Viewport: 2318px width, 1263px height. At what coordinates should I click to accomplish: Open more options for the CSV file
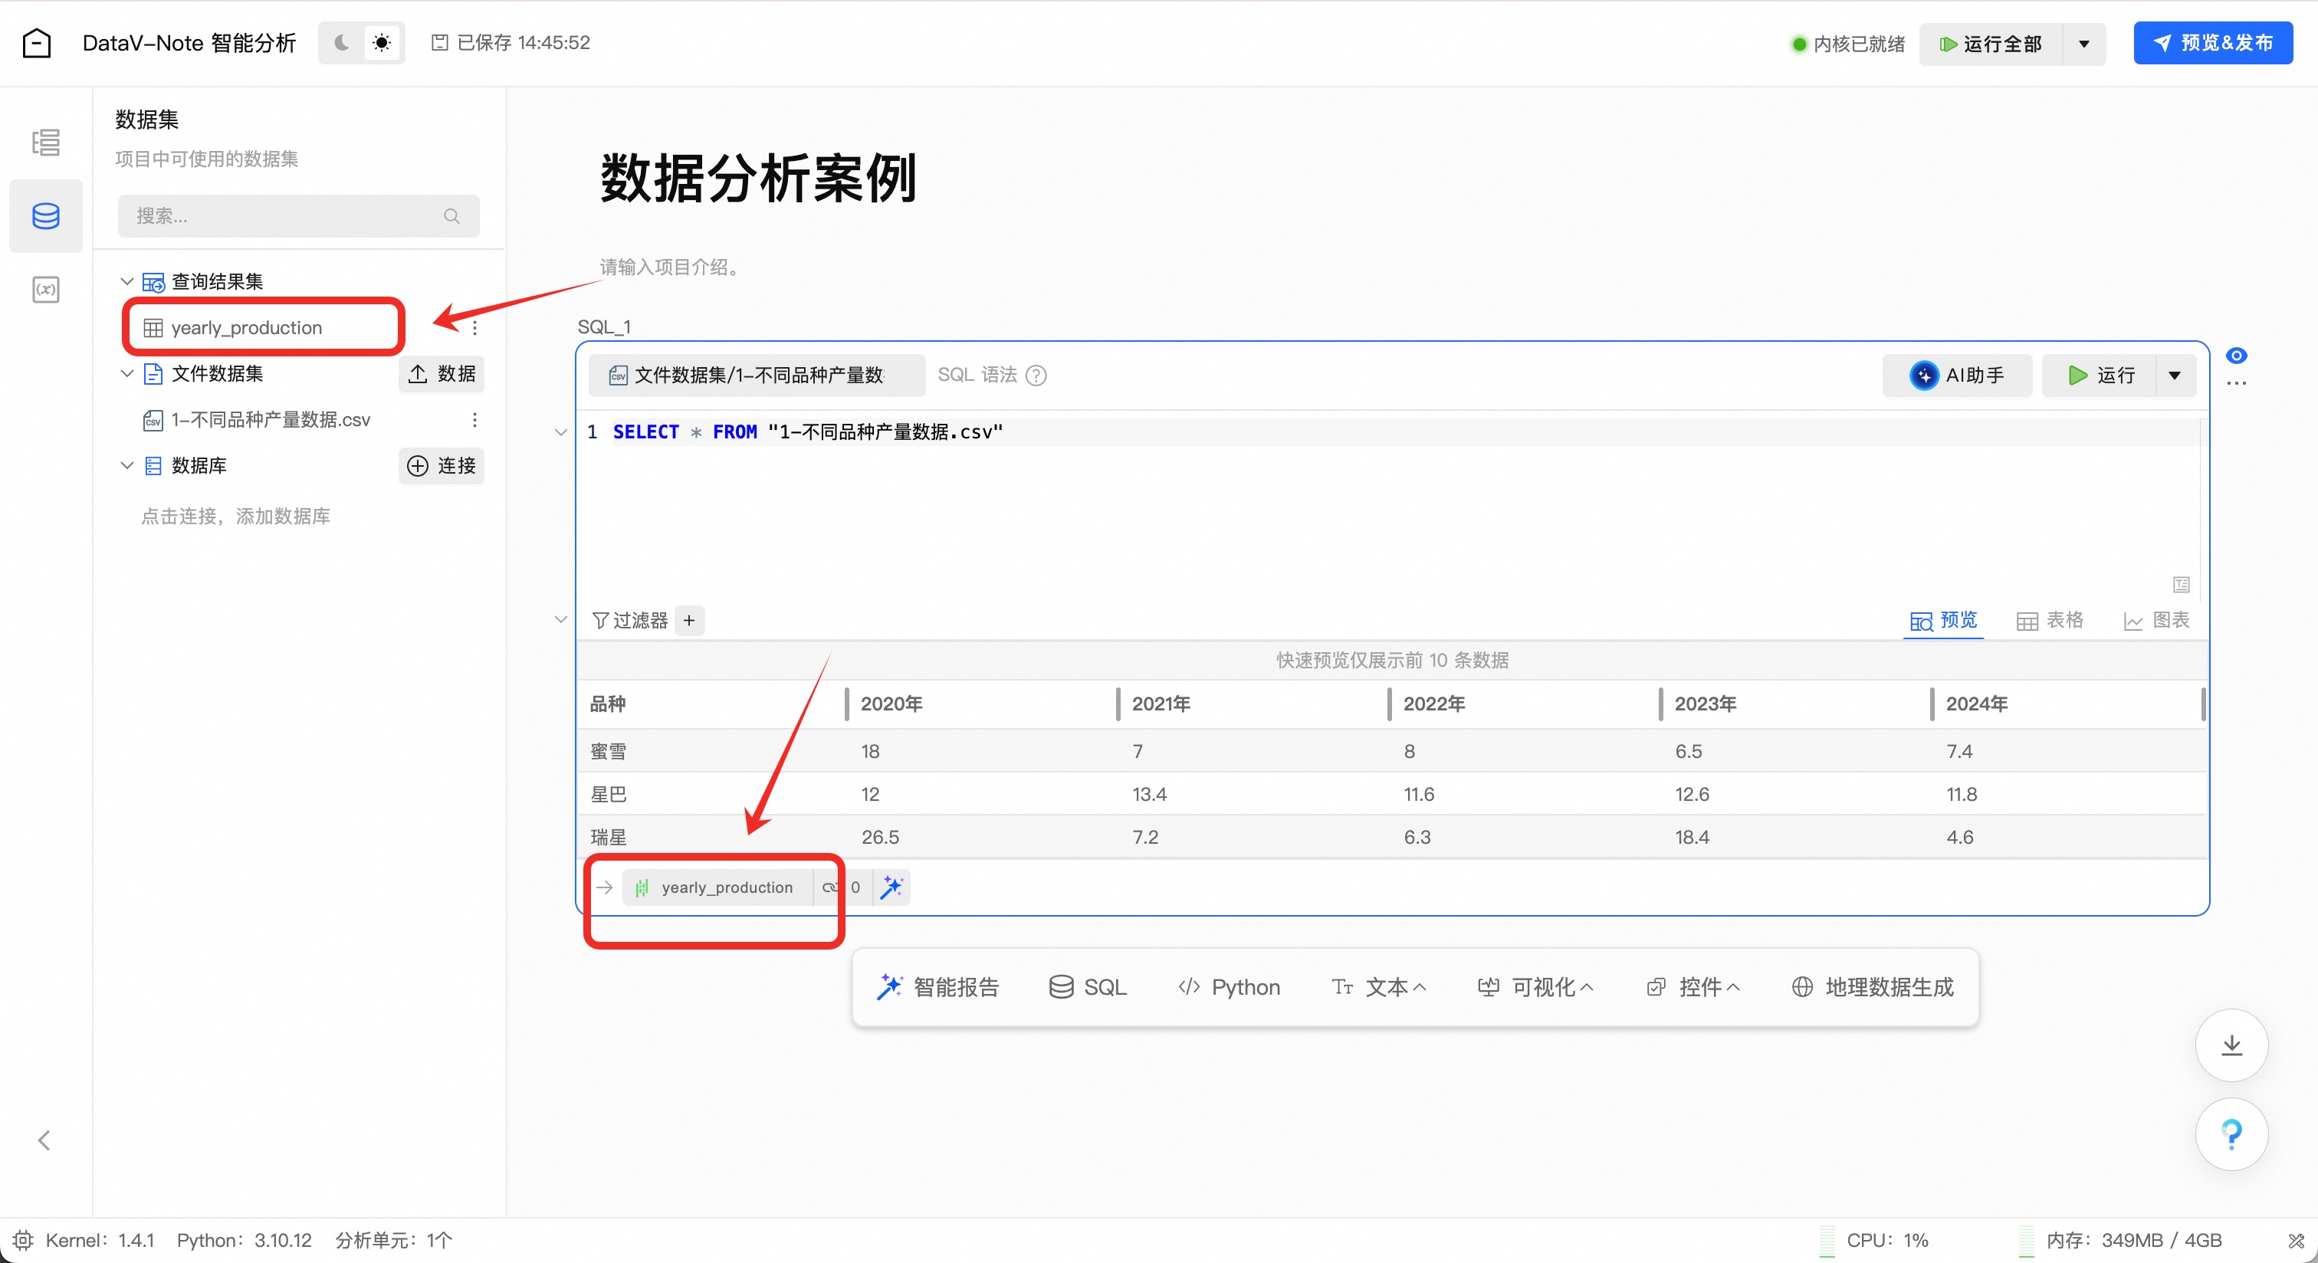click(474, 420)
